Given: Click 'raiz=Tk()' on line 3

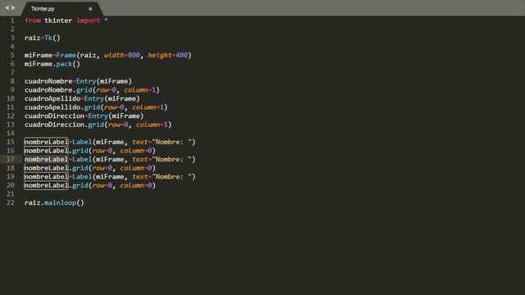Looking at the screenshot, I should (x=42, y=38).
